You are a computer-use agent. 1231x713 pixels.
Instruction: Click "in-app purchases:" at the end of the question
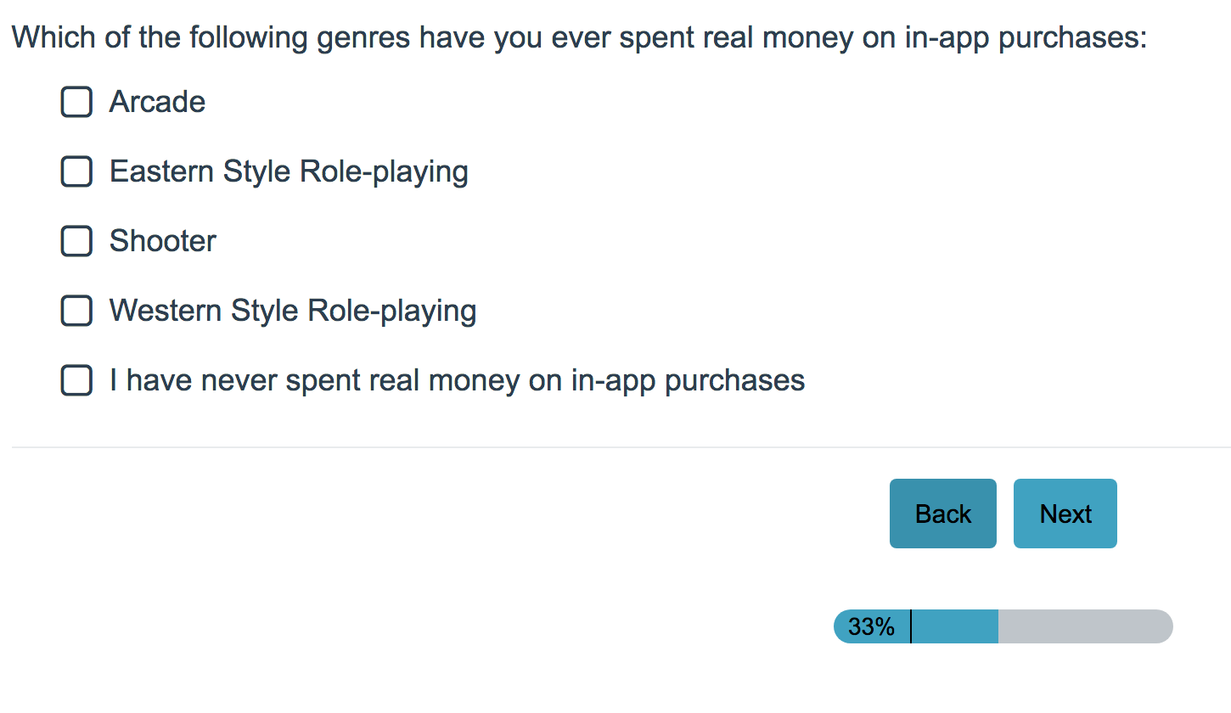coord(1026,38)
